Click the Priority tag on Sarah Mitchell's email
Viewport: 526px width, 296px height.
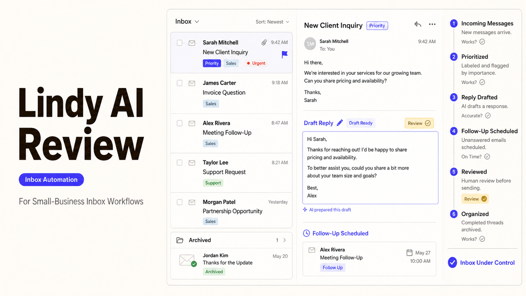[x=212, y=63]
